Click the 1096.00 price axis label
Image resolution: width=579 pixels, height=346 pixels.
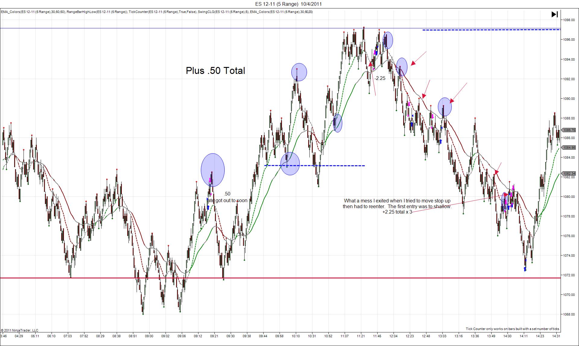click(569, 40)
